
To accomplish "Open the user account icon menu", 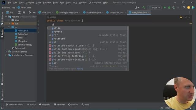I will click(x=137, y=8).
